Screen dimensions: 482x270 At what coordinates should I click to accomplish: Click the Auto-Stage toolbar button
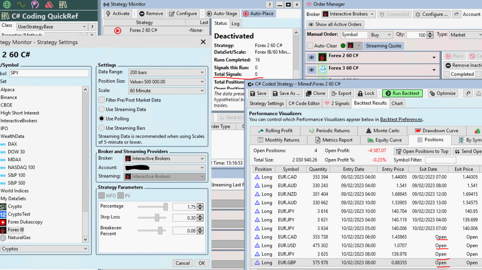coord(222,14)
